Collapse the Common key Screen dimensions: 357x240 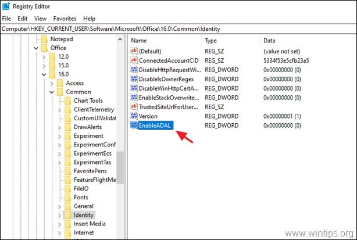click(x=52, y=92)
